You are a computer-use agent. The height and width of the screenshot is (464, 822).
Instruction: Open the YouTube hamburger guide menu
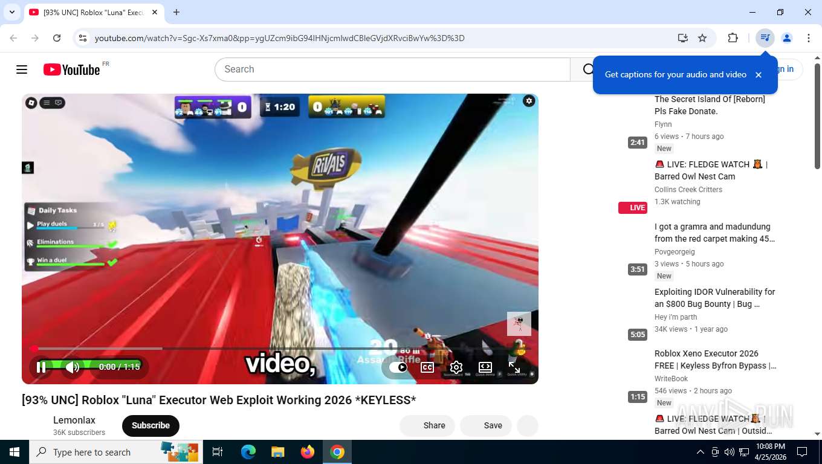click(x=22, y=69)
